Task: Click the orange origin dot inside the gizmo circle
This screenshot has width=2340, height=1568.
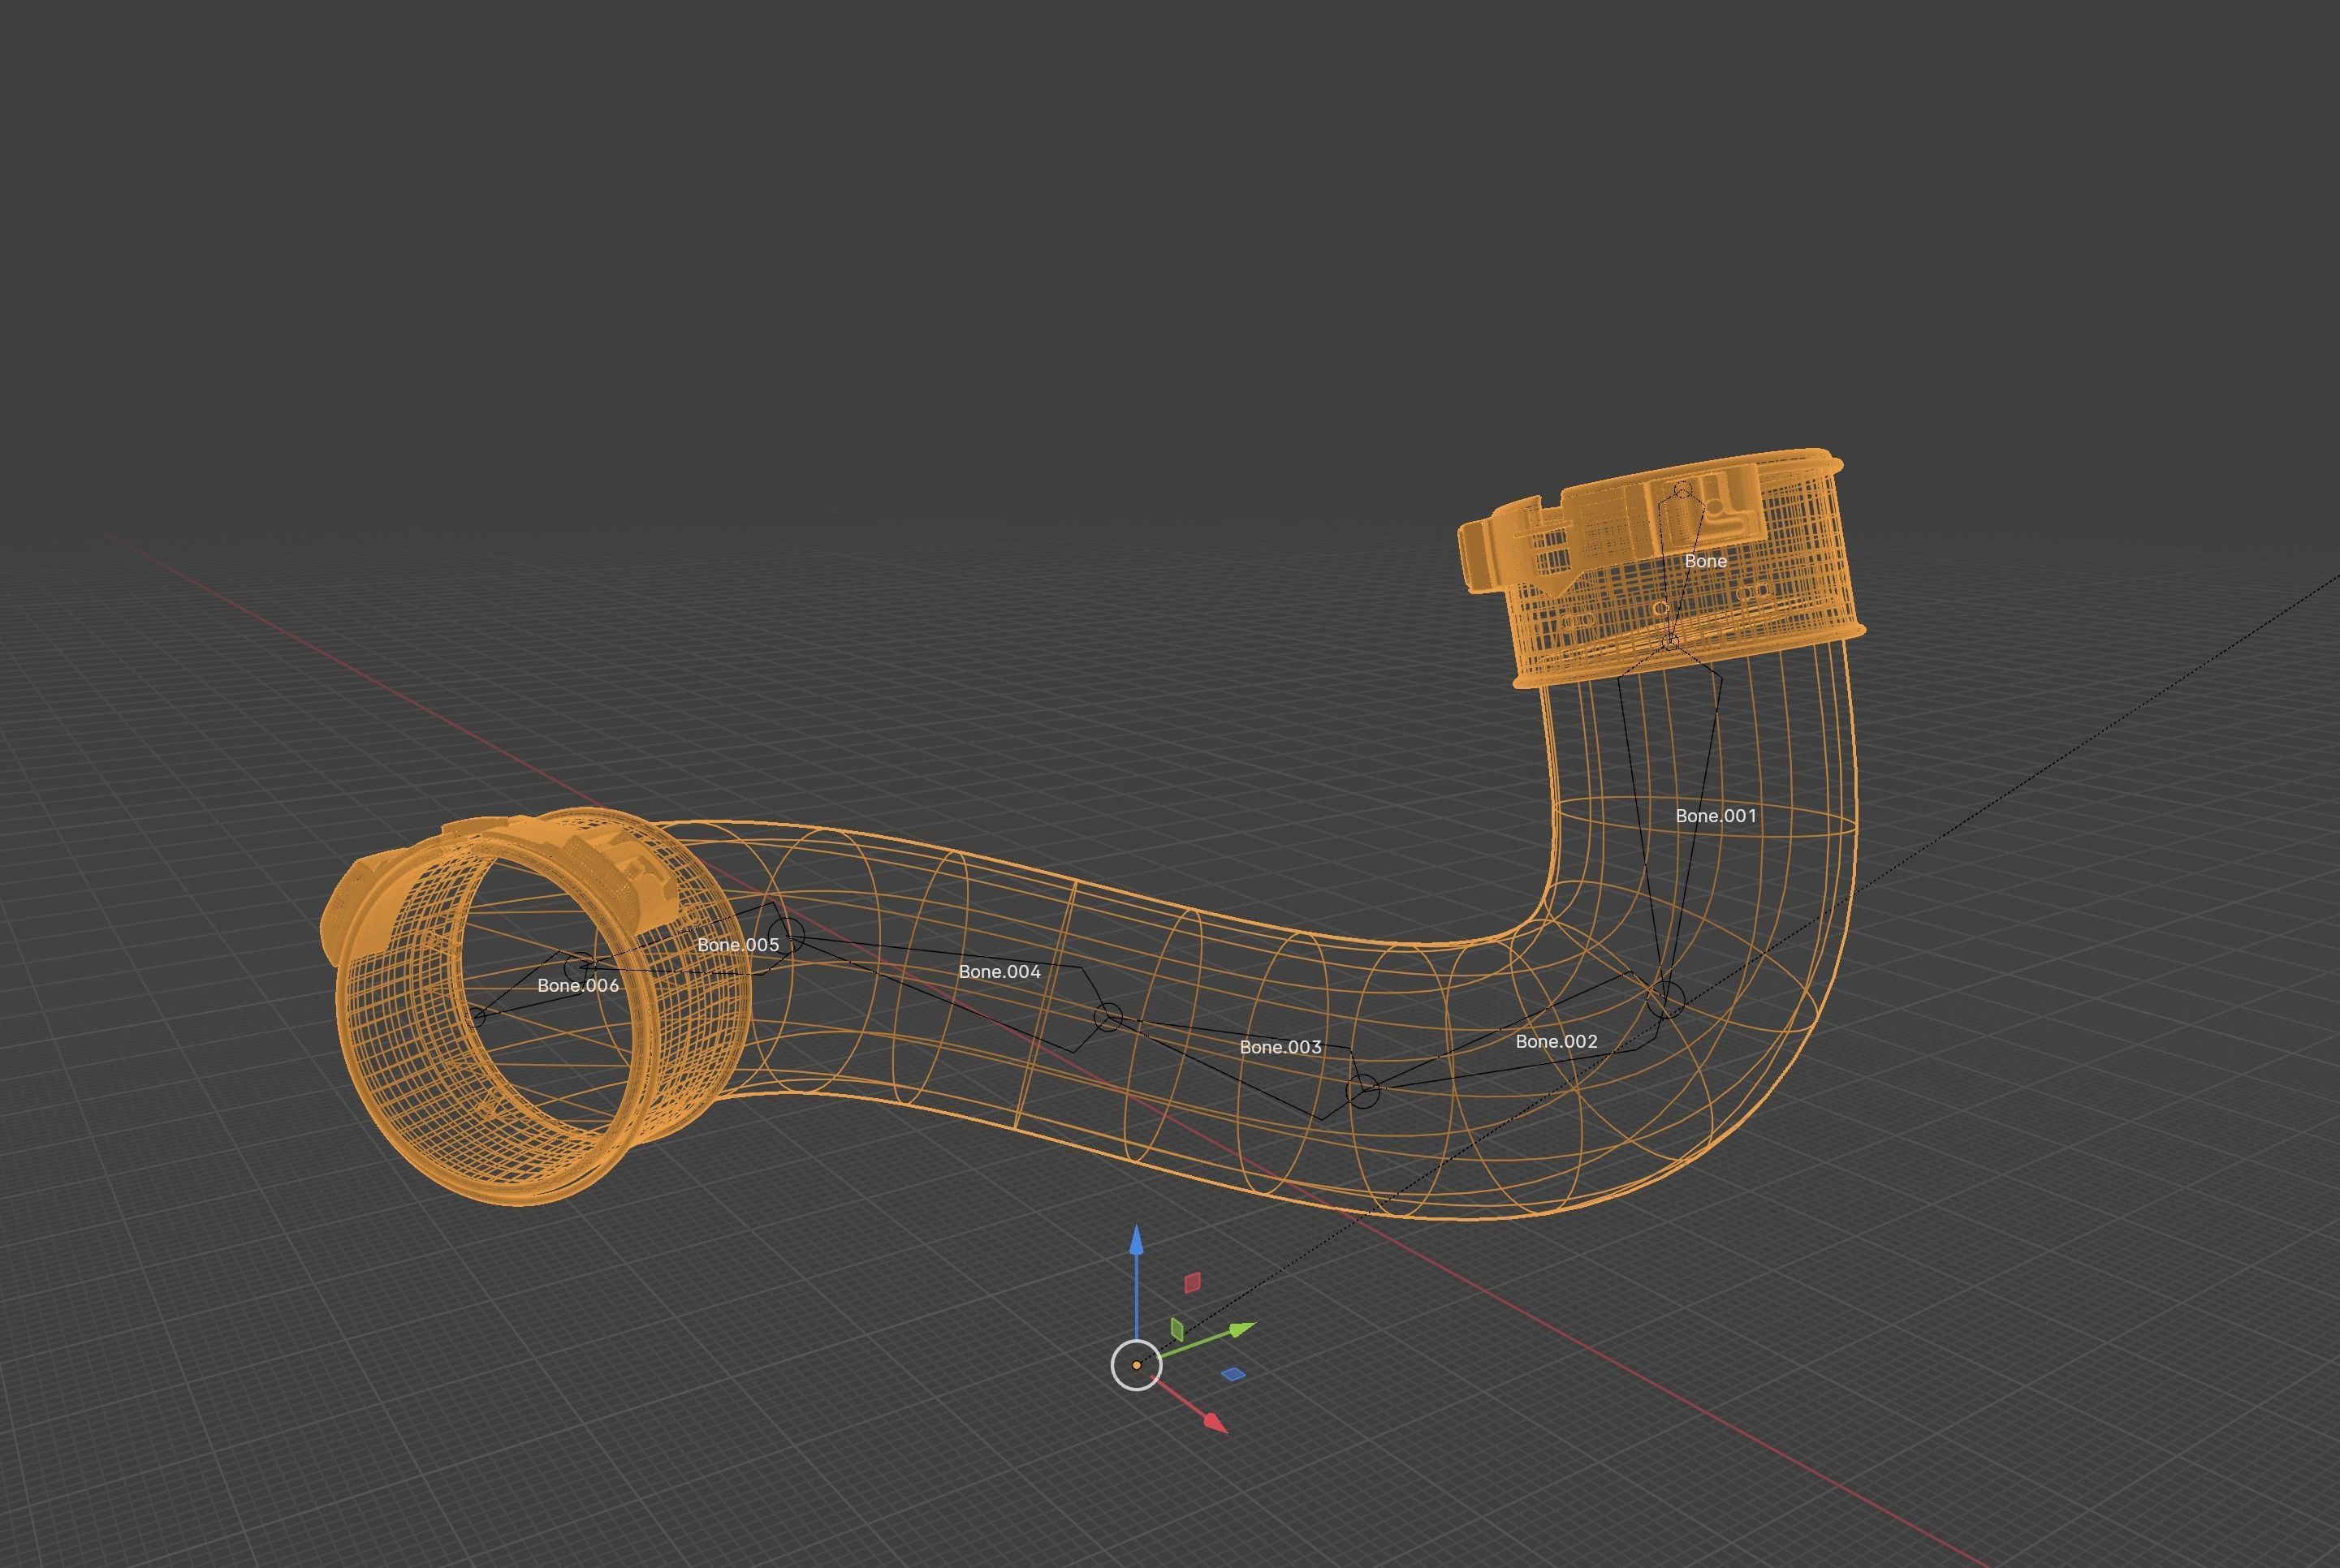Action: (x=1137, y=1365)
